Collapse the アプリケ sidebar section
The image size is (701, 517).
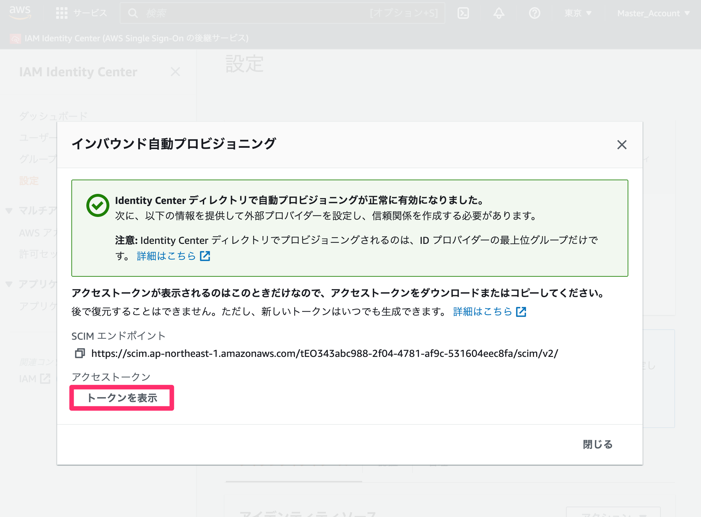click(9, 284)
